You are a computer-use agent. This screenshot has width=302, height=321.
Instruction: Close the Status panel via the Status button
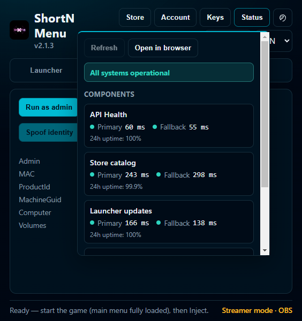[252, 18]
